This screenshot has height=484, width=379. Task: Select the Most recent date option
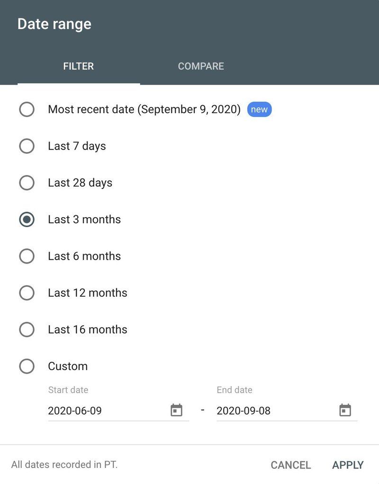27,109
